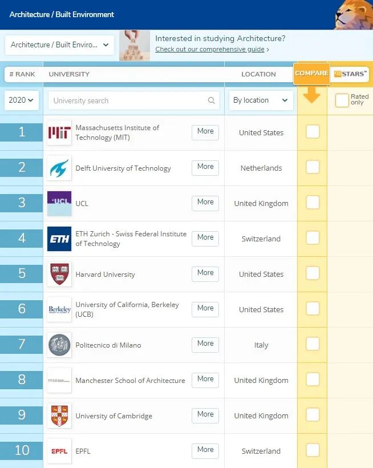The image size is (373, 468).
Task: Click the magnifier icon in University search
Action: pyautogui.click(x=212, y=100)
